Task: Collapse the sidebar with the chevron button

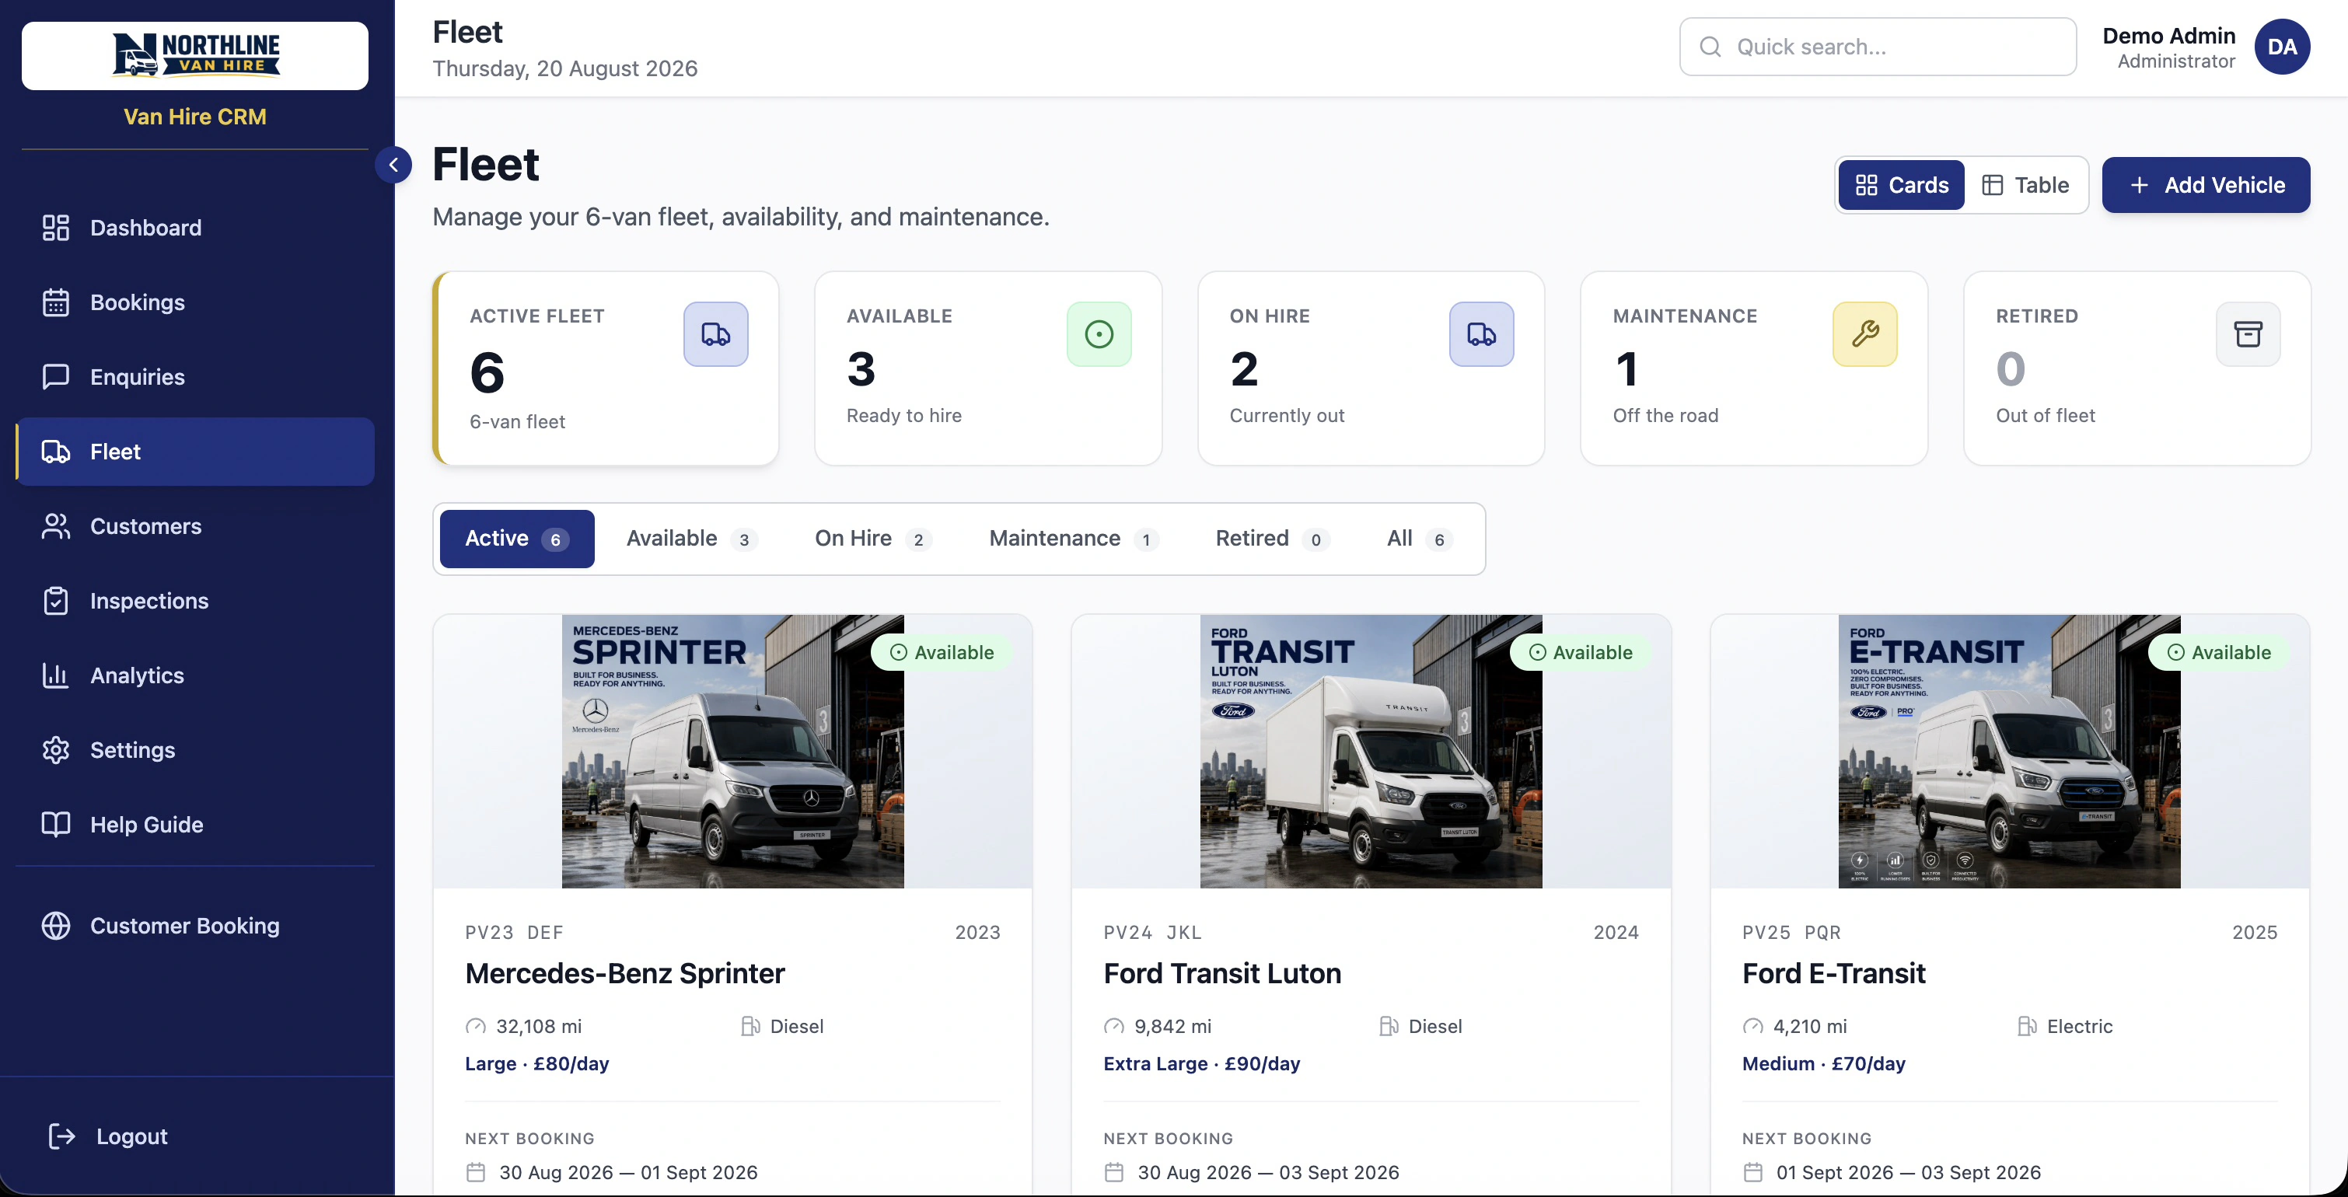Action: (x=393, y=165)
